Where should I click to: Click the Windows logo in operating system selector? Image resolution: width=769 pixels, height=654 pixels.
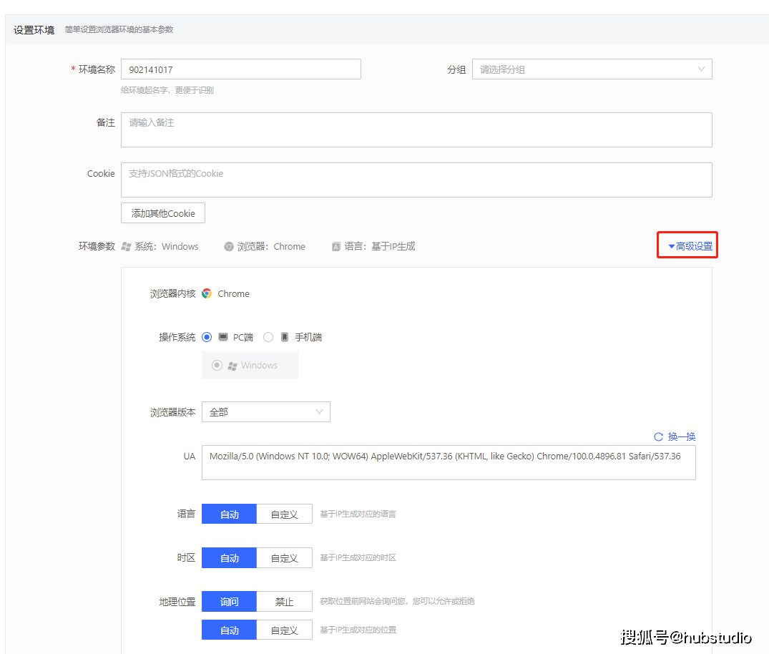[x=232, y=365]
